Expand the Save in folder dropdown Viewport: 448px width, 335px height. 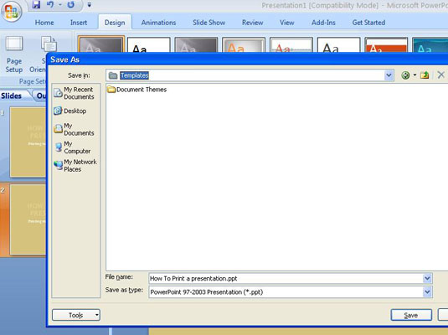(389, 75)
